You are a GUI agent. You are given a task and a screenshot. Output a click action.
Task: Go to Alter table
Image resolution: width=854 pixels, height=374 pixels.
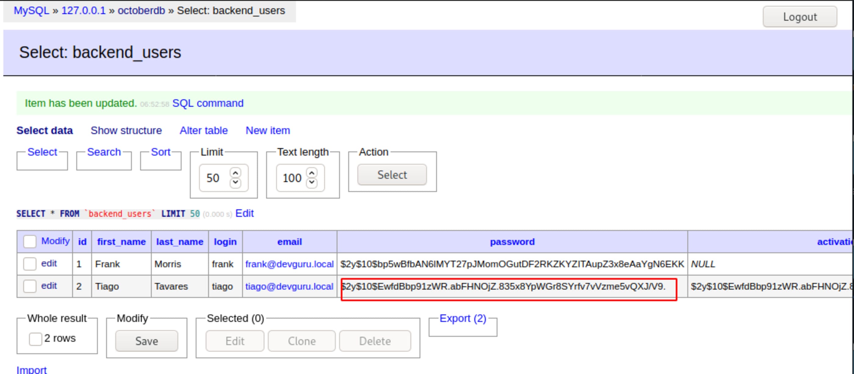(x=203, y=130)
